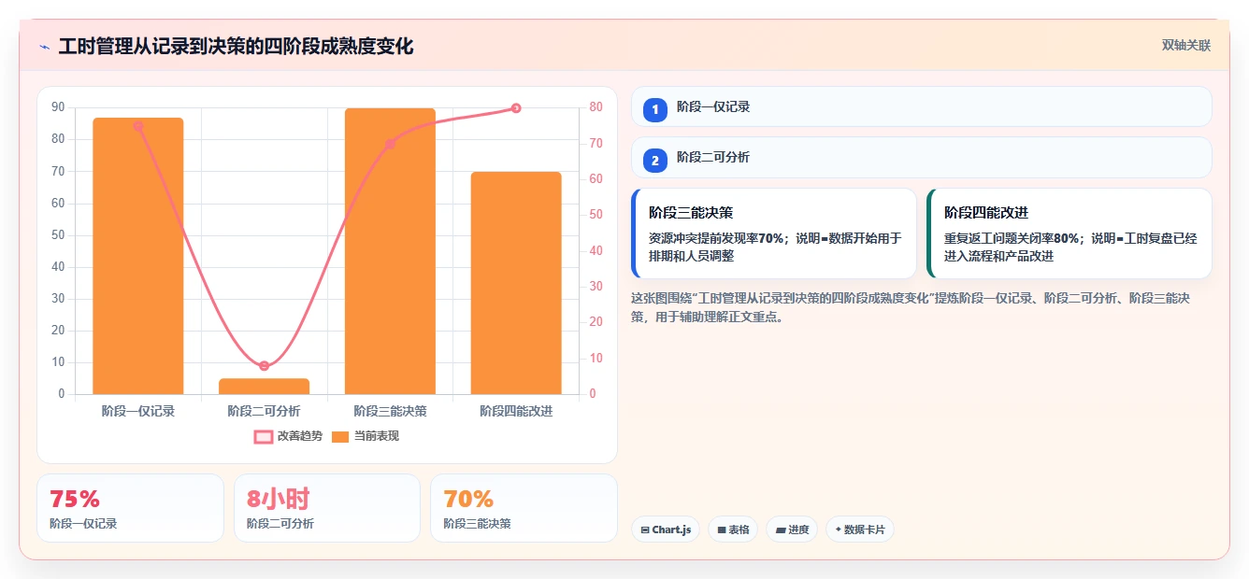Click number badge 2 for 阶段二可分析
This screenshot has width=1249, height=579.
(655, 161)
